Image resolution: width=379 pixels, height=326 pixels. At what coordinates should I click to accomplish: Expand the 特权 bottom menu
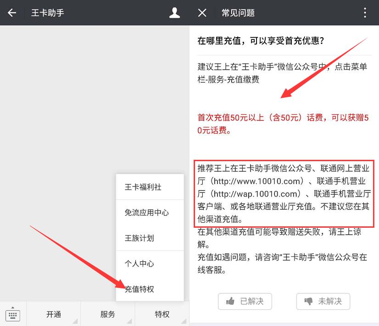[x=162, y=314]
